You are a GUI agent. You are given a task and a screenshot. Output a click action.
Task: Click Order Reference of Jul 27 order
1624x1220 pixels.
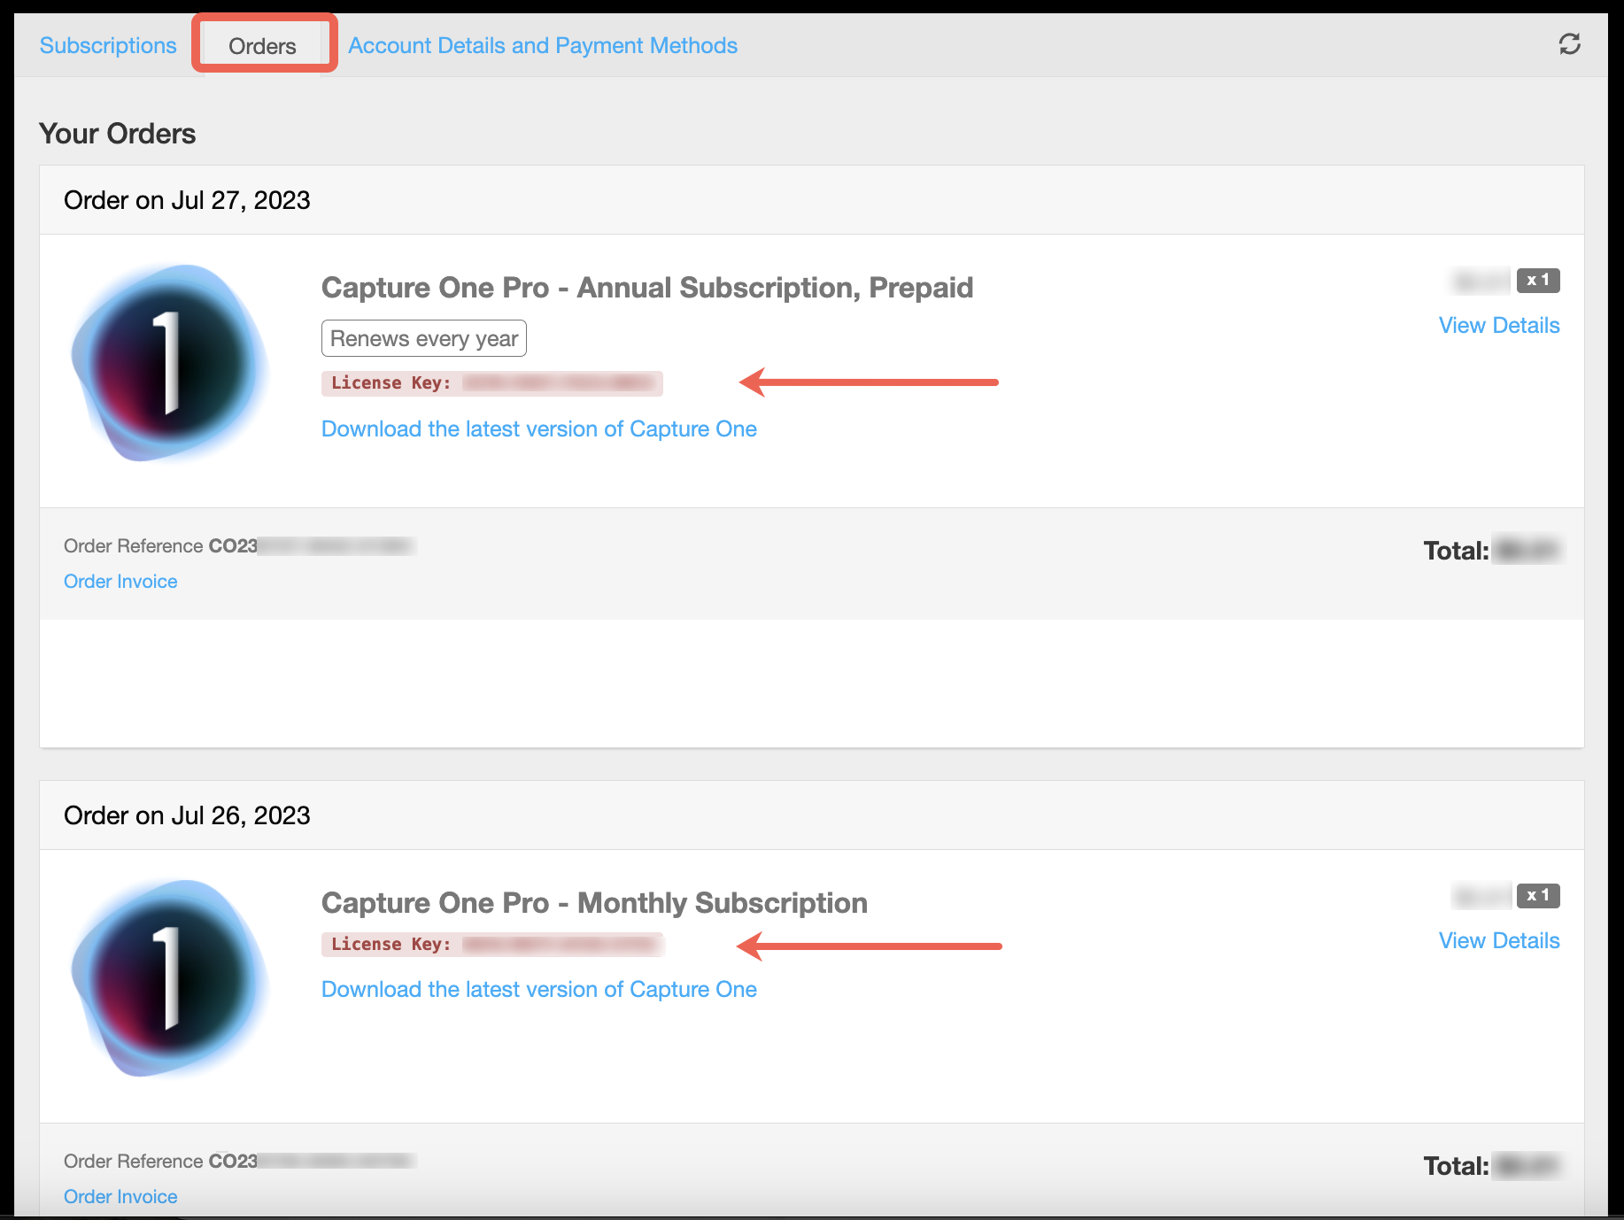point(239,545)
